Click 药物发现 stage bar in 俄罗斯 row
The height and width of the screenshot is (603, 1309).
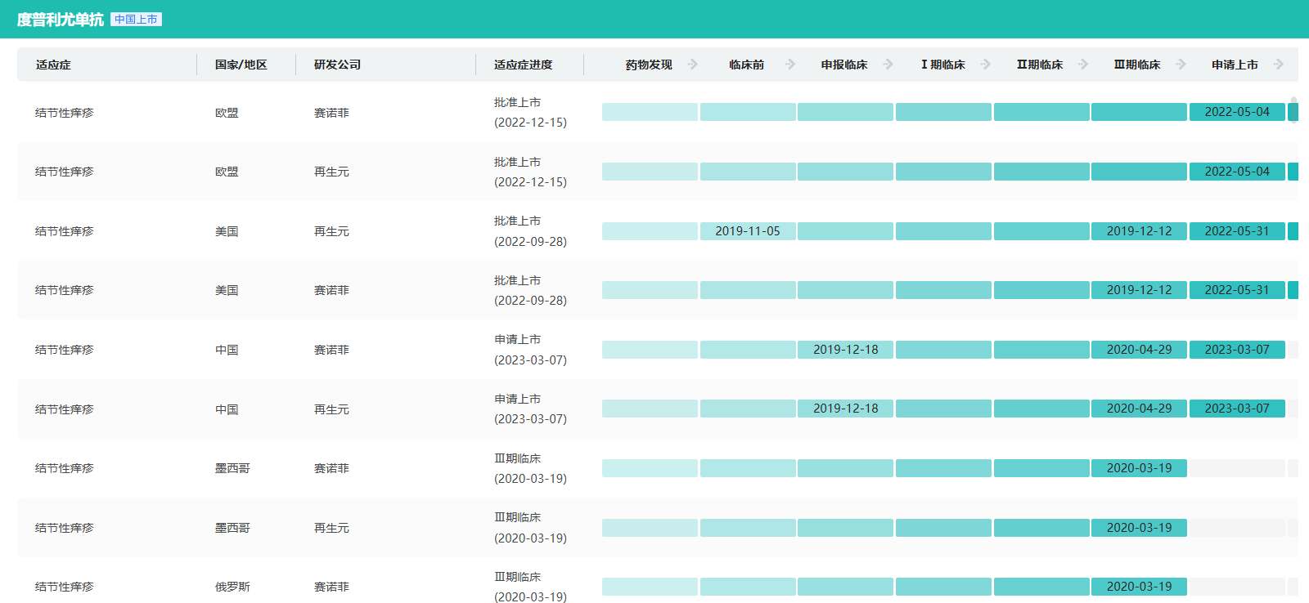click(650, 587)
